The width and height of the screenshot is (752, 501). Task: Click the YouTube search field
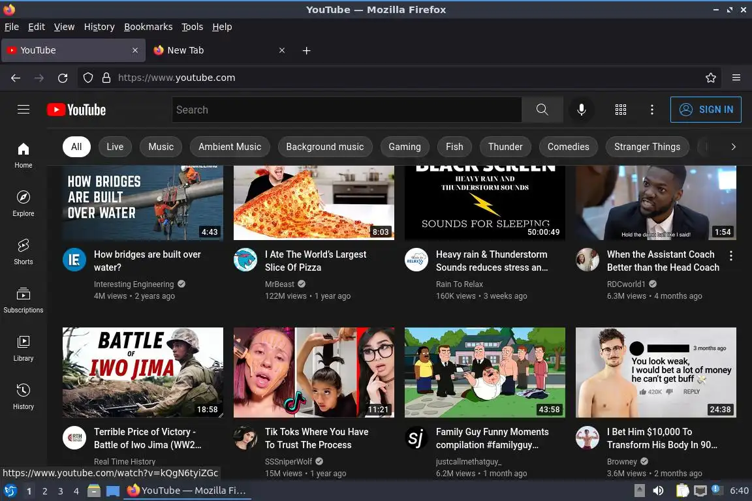347,110
